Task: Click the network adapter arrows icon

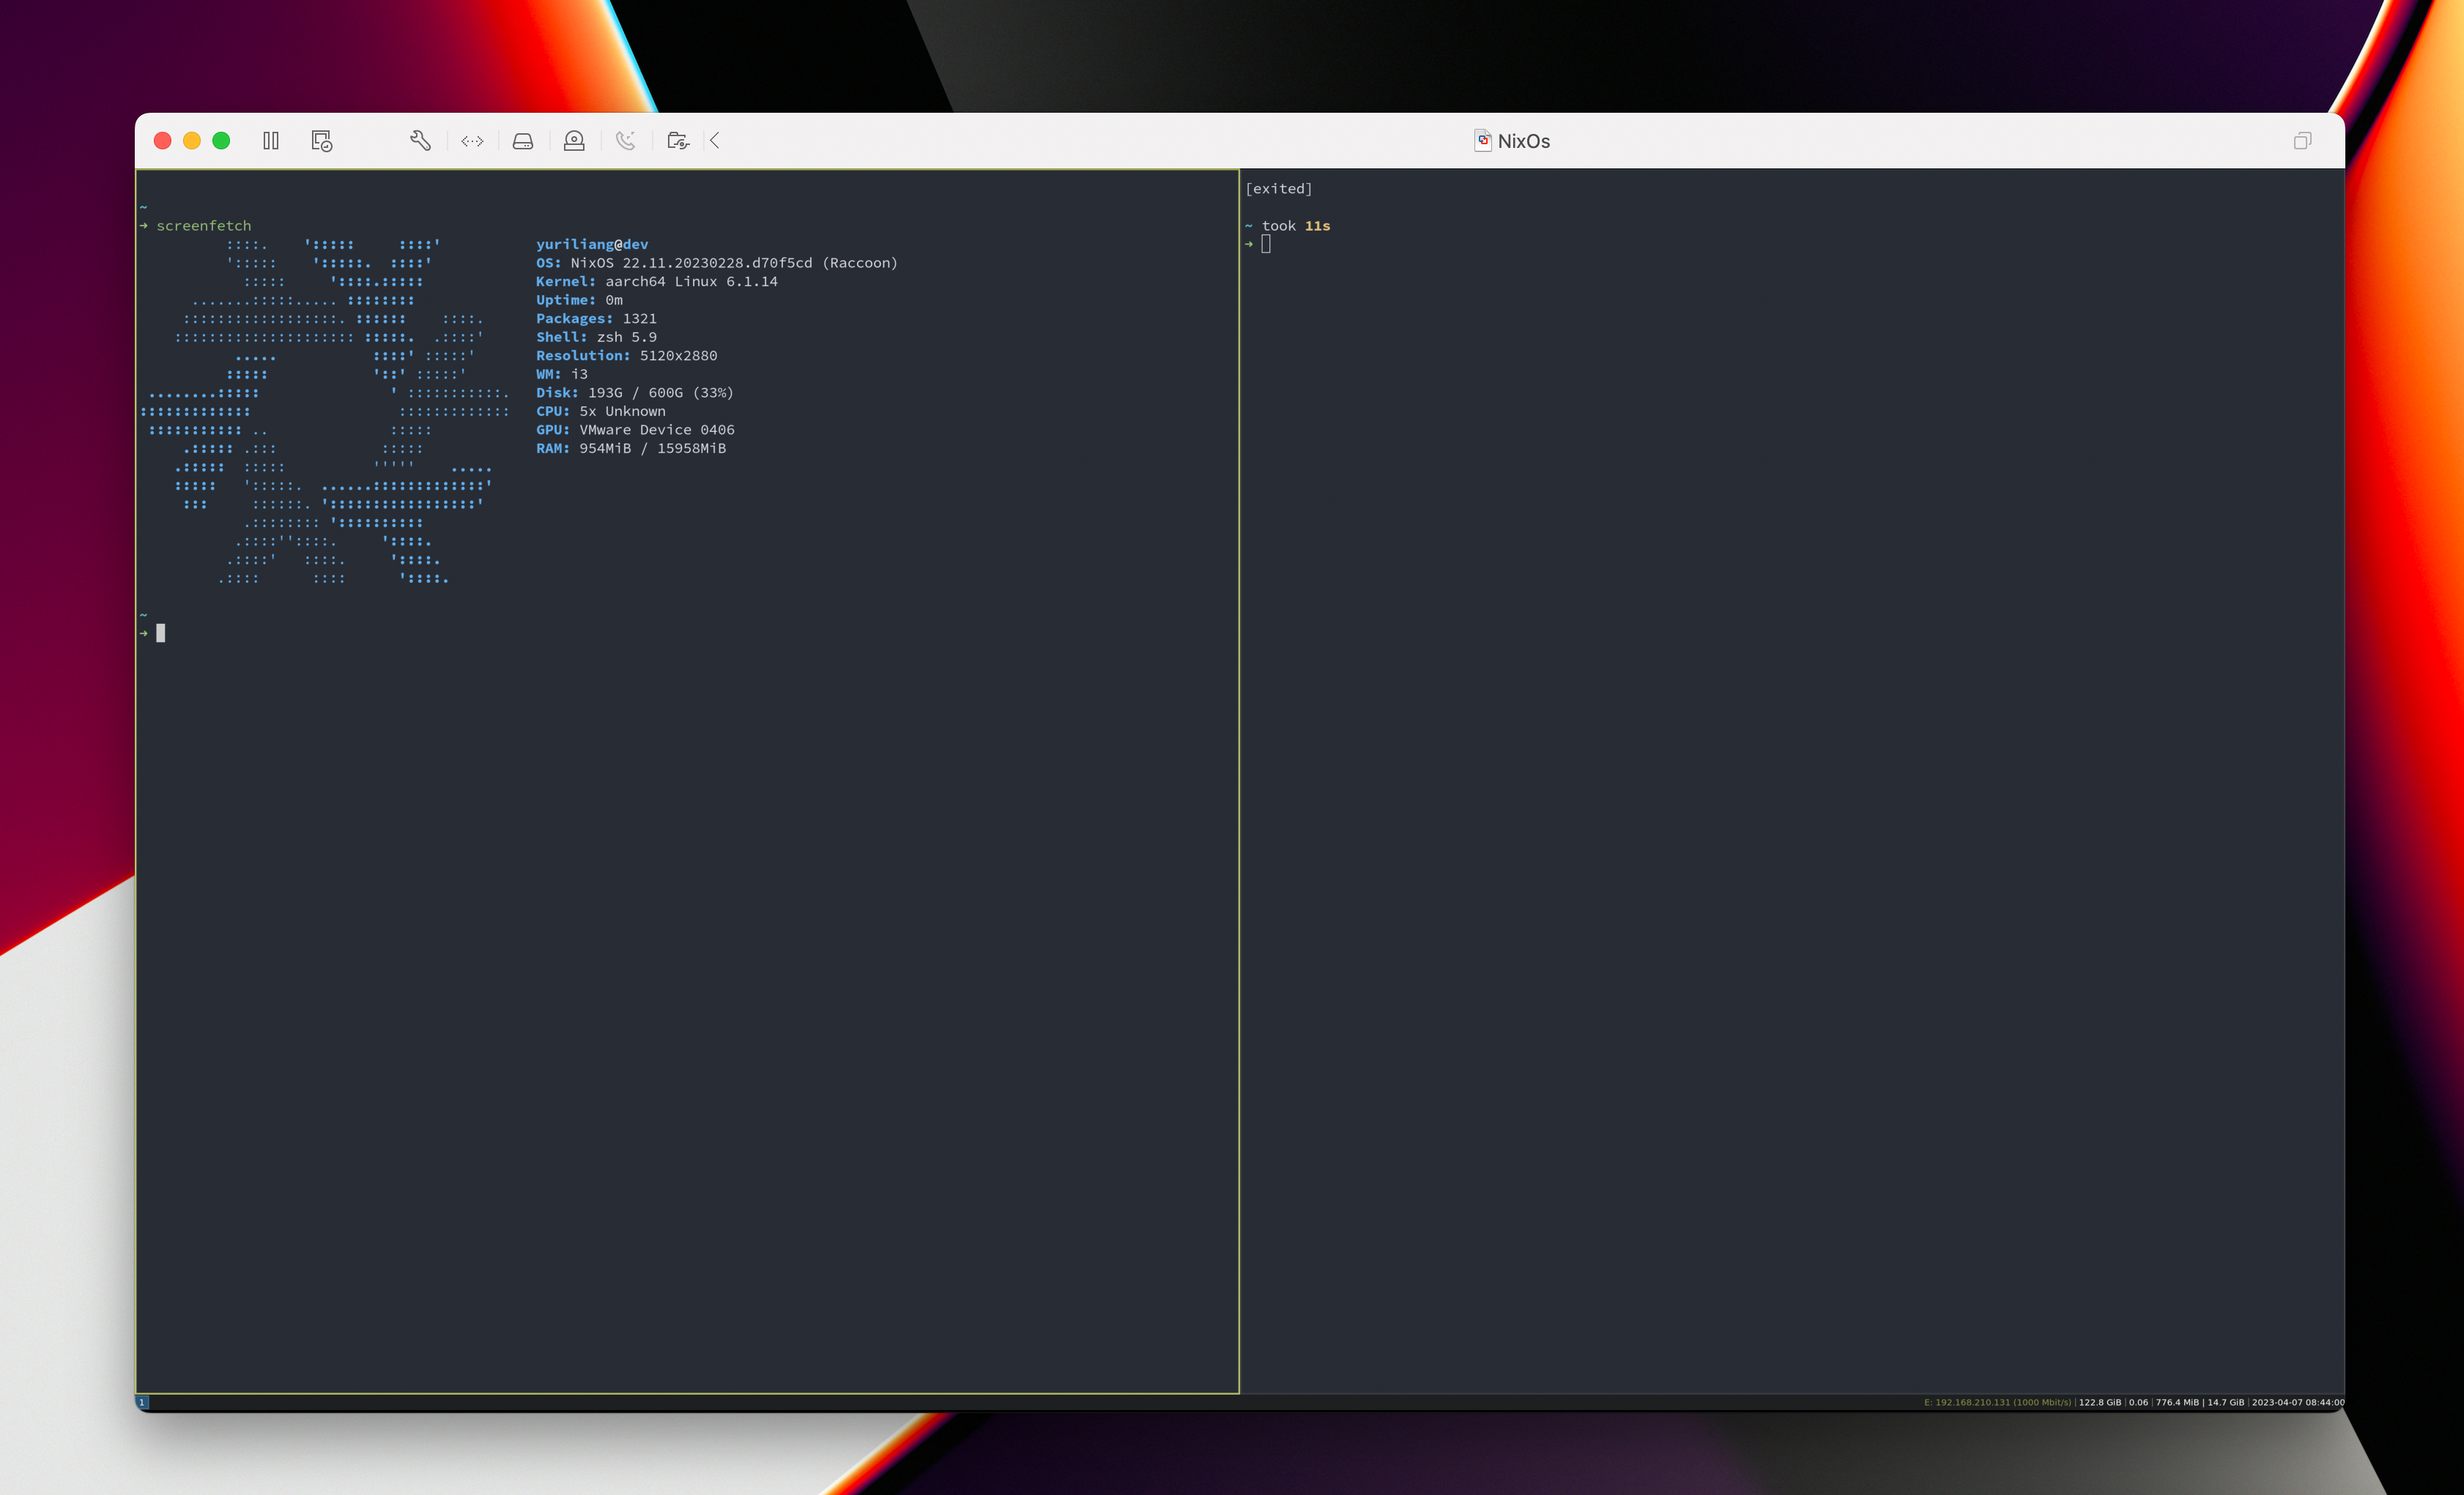Action: tap(472, 141)
